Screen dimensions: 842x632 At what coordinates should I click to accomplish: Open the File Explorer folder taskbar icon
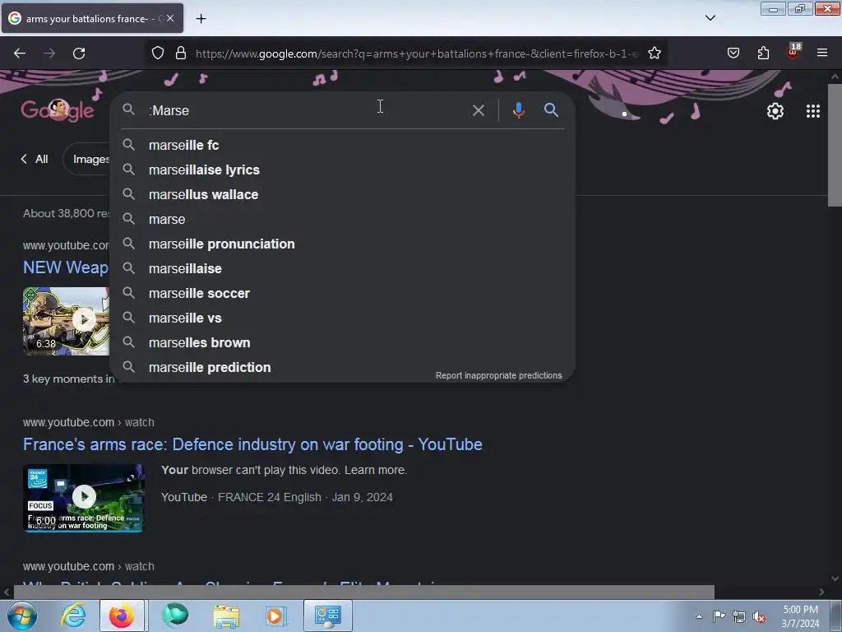pos(226,616)
